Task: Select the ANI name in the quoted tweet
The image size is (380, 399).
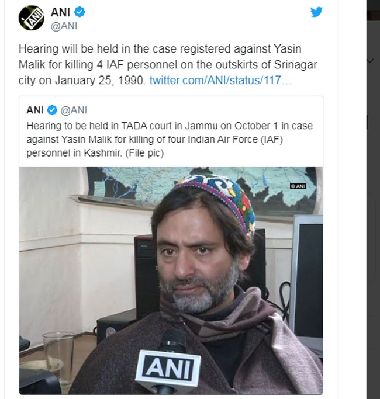Action: [x=35, y=109]
